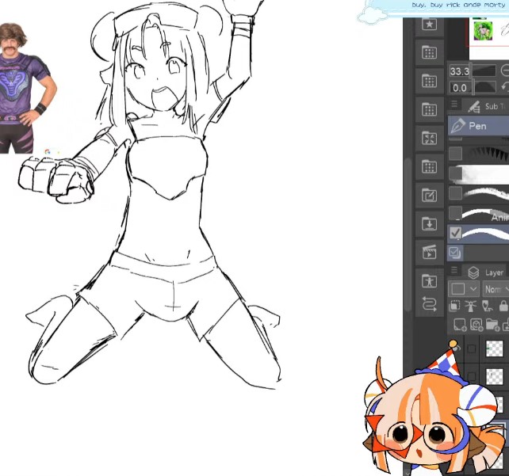Select the Pen sub tool group tab

pyautogui.click(x=479, y=126)
